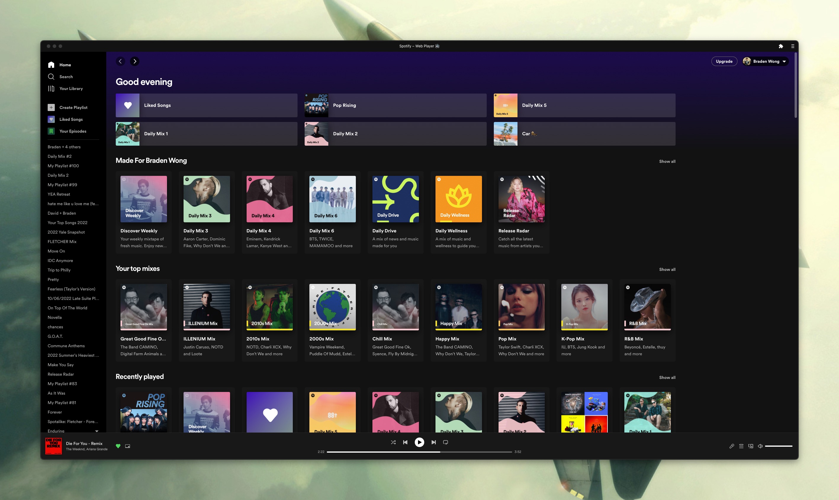
Task: Mute using the volume speaker icon
Action: point(760,446)
